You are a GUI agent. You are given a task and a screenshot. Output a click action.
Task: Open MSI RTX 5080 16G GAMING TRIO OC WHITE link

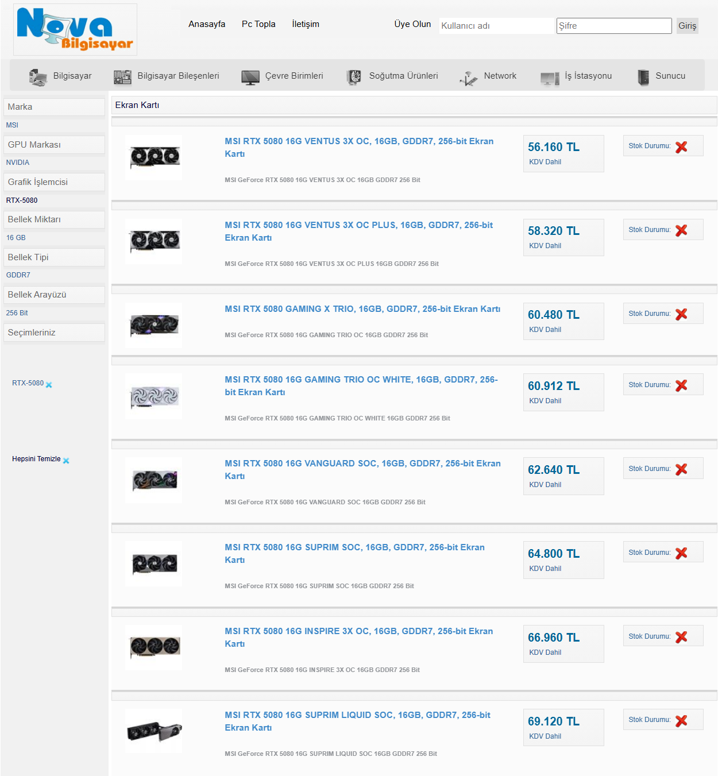click(x=361, y=386)
